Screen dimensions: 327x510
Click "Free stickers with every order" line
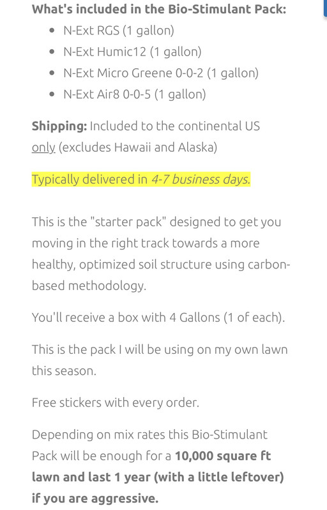116,403
